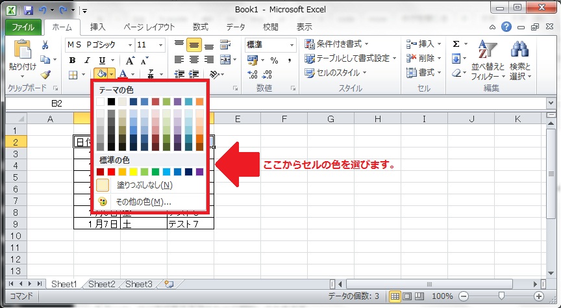This screenshot has height=308, width=561.
Task: Pick the yellow standard color swatch
Action: [x=134, y=172]
